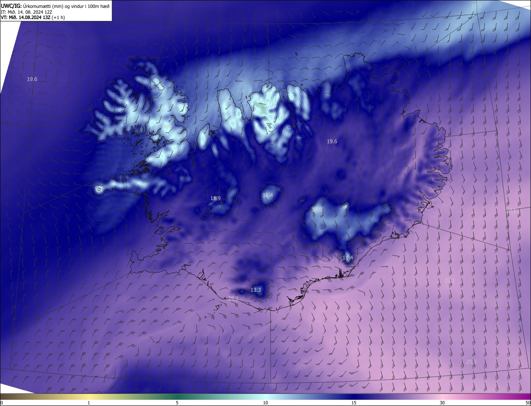Click the title text 'UWC/IG: Úrkomumætti (mm) og vindur í 100m hæð'
Screen dimensions: 531x406
(55, 6)
